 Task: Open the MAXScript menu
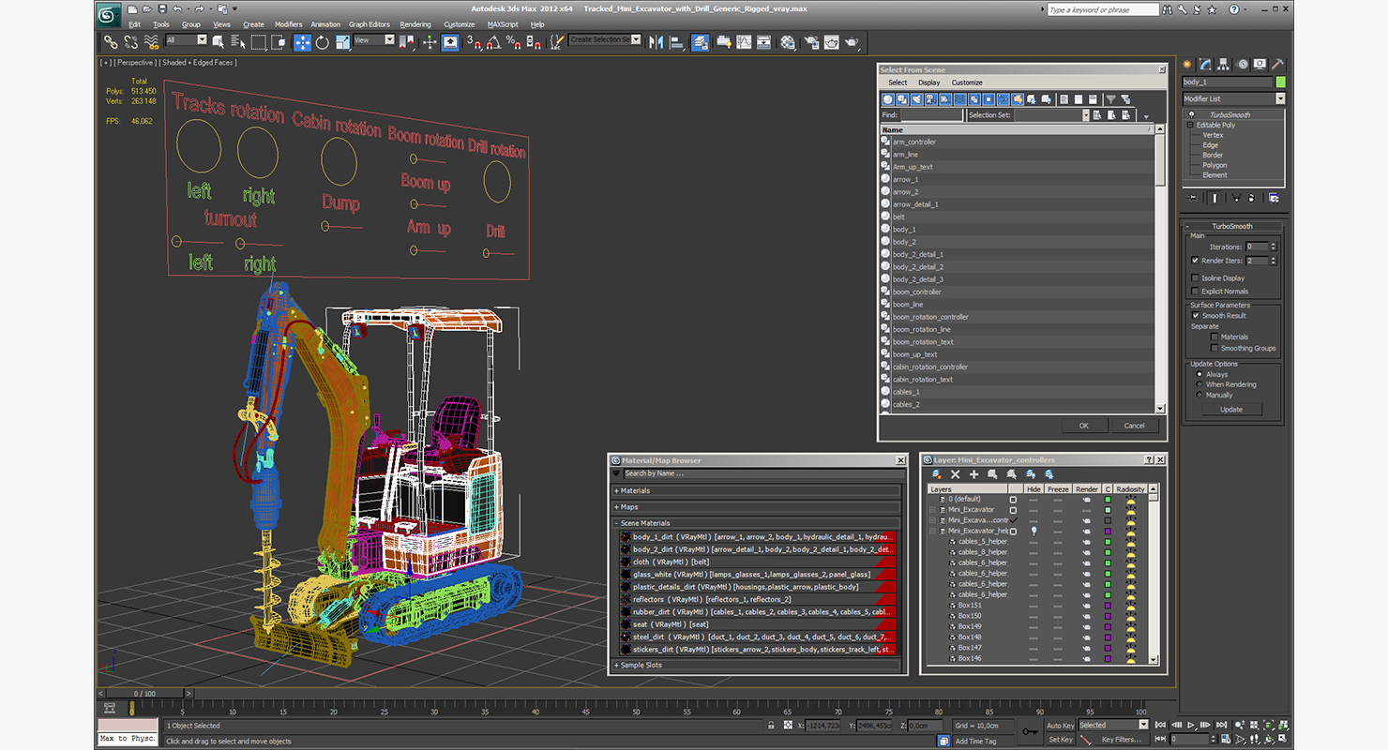click(503, 24)
